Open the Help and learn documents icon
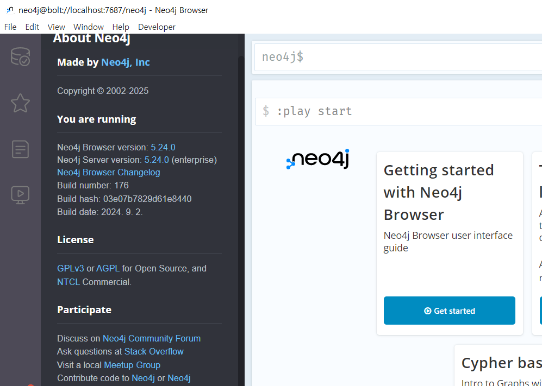Viewport: 542px width, 386px height. point(20,149)
